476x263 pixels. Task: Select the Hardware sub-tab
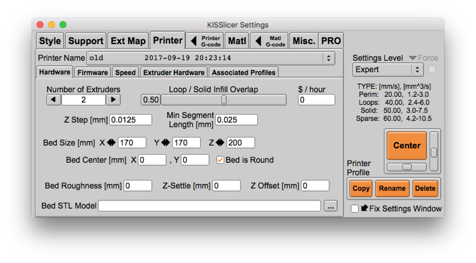click(x=55, y=72)
